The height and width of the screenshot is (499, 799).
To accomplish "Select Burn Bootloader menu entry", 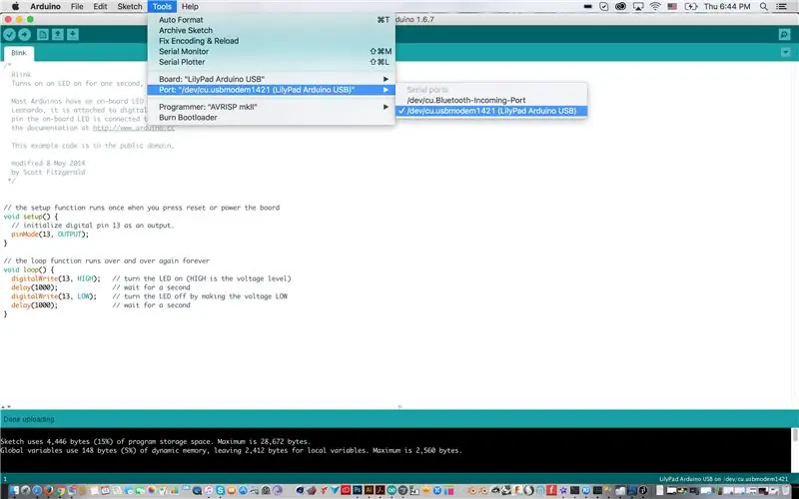I will tap(271, 118).
